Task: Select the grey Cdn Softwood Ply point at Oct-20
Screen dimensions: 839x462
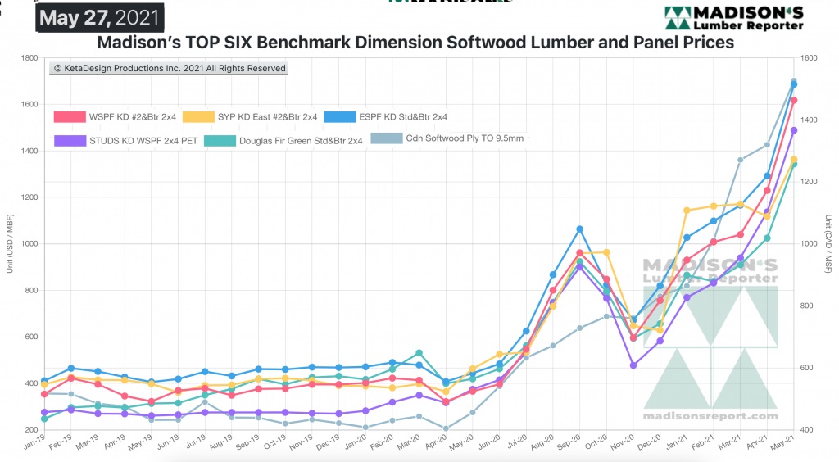Action: [606, 316]
